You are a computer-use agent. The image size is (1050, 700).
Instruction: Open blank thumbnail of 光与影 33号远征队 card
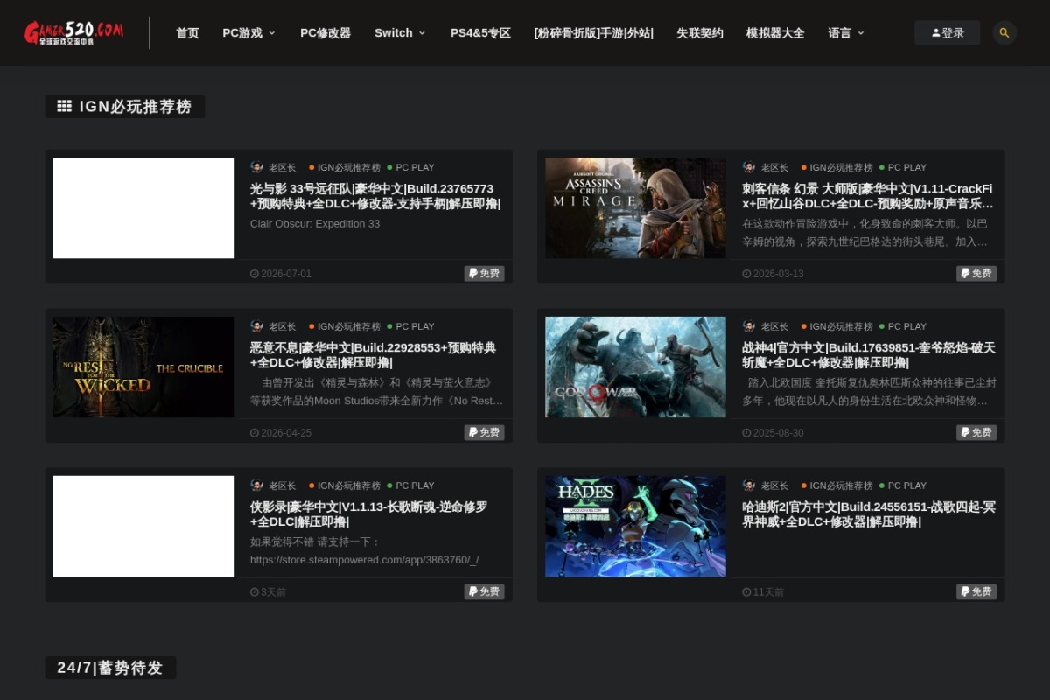coord(143,207)
